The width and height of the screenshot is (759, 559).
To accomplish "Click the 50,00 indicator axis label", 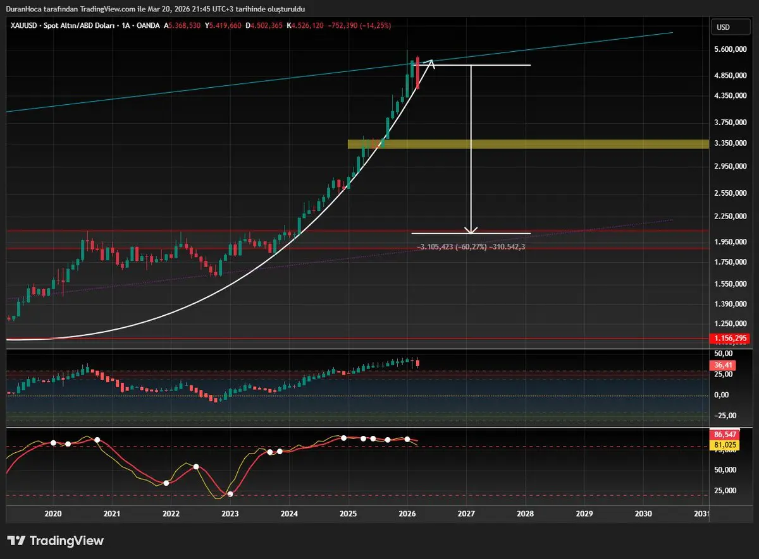I will click(x=725, y=354).
